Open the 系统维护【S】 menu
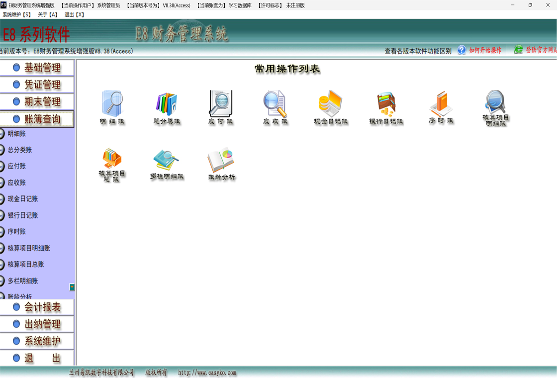557x378 pixels. click(17, 15)
